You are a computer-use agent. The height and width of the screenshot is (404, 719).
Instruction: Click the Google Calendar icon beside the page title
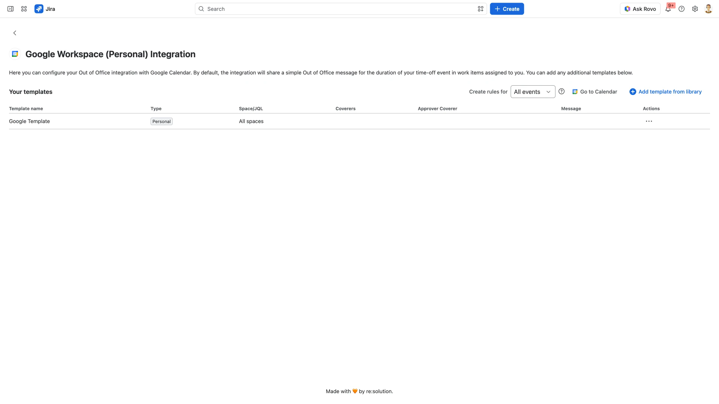click(15, 54)
